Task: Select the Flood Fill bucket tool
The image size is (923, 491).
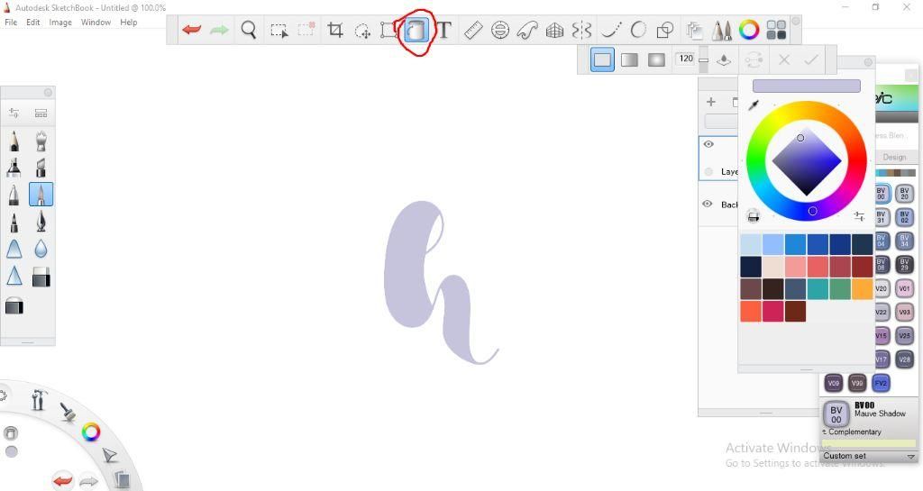Action: click(416, 30)
